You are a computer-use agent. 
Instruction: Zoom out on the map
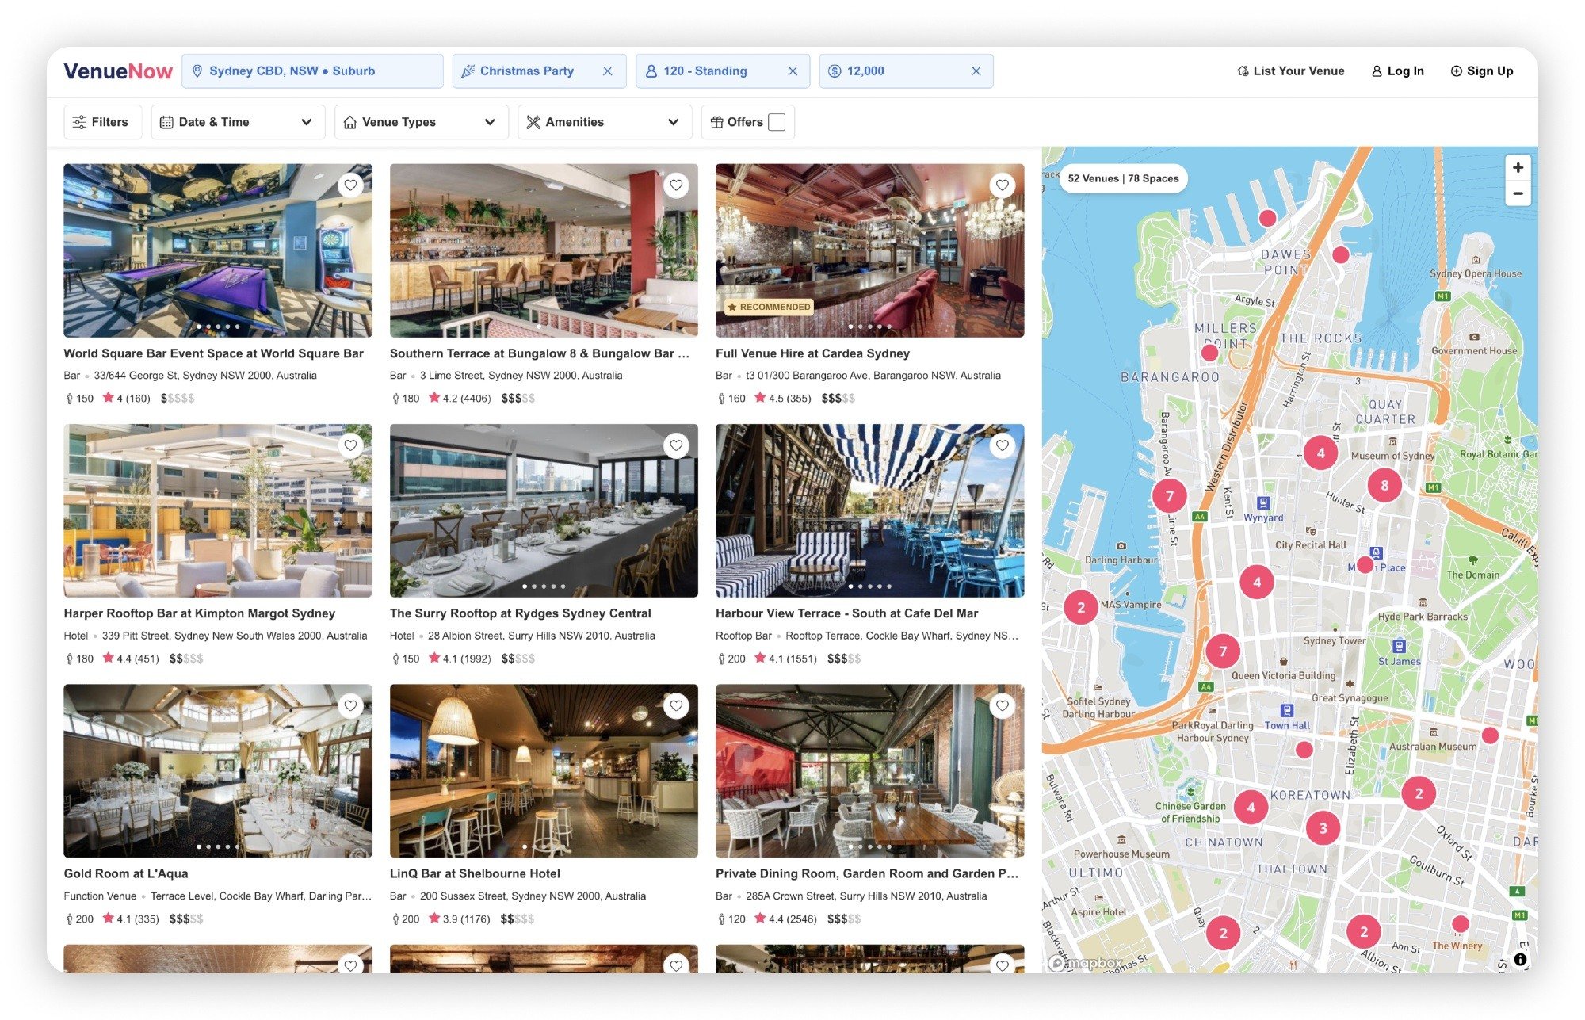(1518, 193)
